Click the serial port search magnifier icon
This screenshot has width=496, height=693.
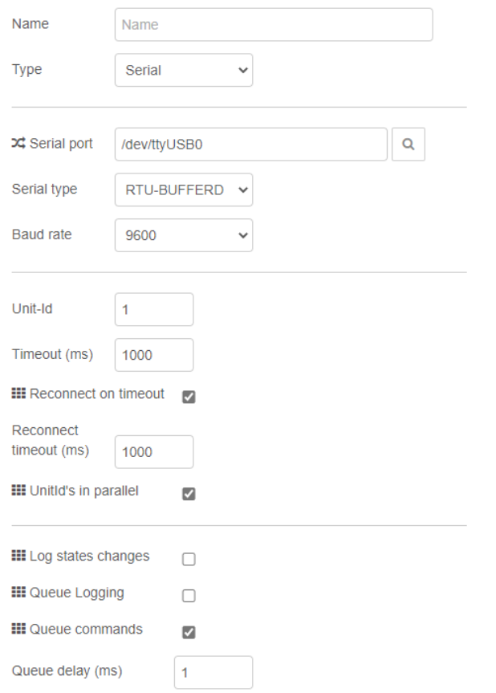click(409, 145)
